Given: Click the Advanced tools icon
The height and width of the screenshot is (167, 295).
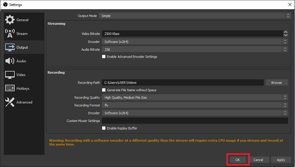Looking at the screenshot, I should click(x=10, y=102).
